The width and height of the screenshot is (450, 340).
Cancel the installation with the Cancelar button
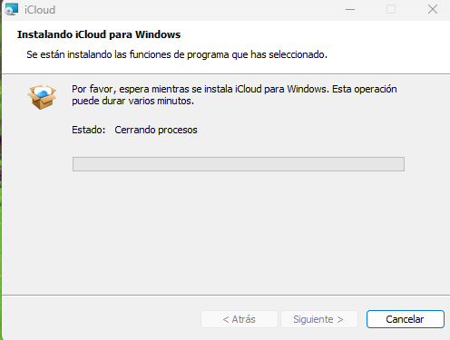tap(406, 319)
